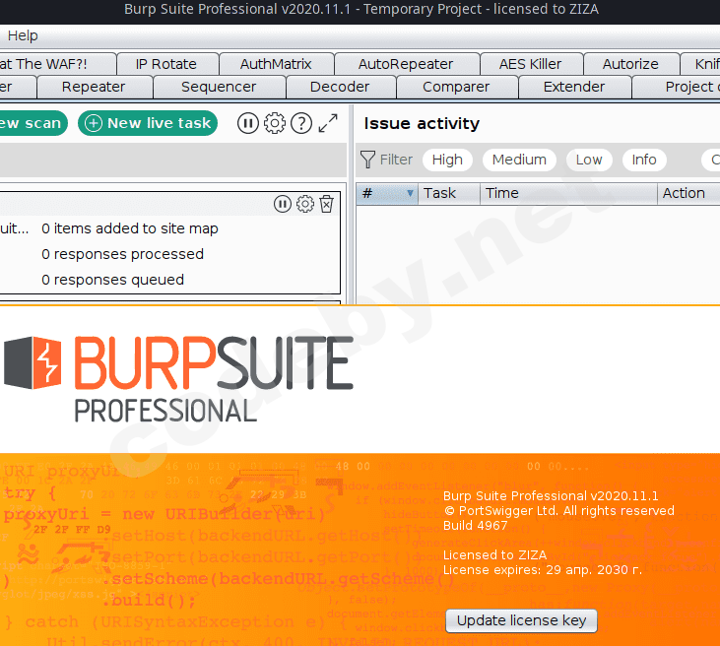
Task: Switch to the AutoRepeater tab
Action: point(406,64)
